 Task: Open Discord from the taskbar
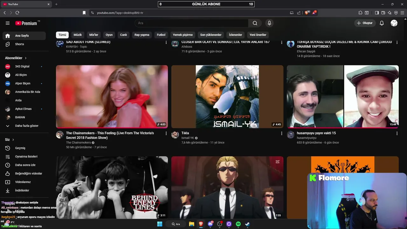[210, 224]
